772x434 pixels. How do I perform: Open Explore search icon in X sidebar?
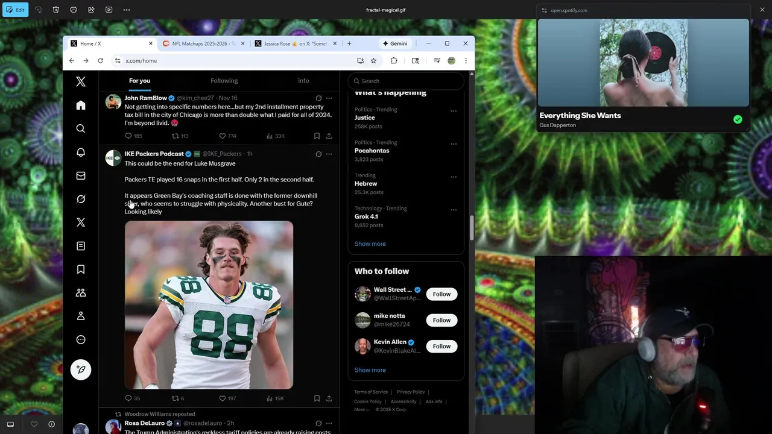coord(81,128)
